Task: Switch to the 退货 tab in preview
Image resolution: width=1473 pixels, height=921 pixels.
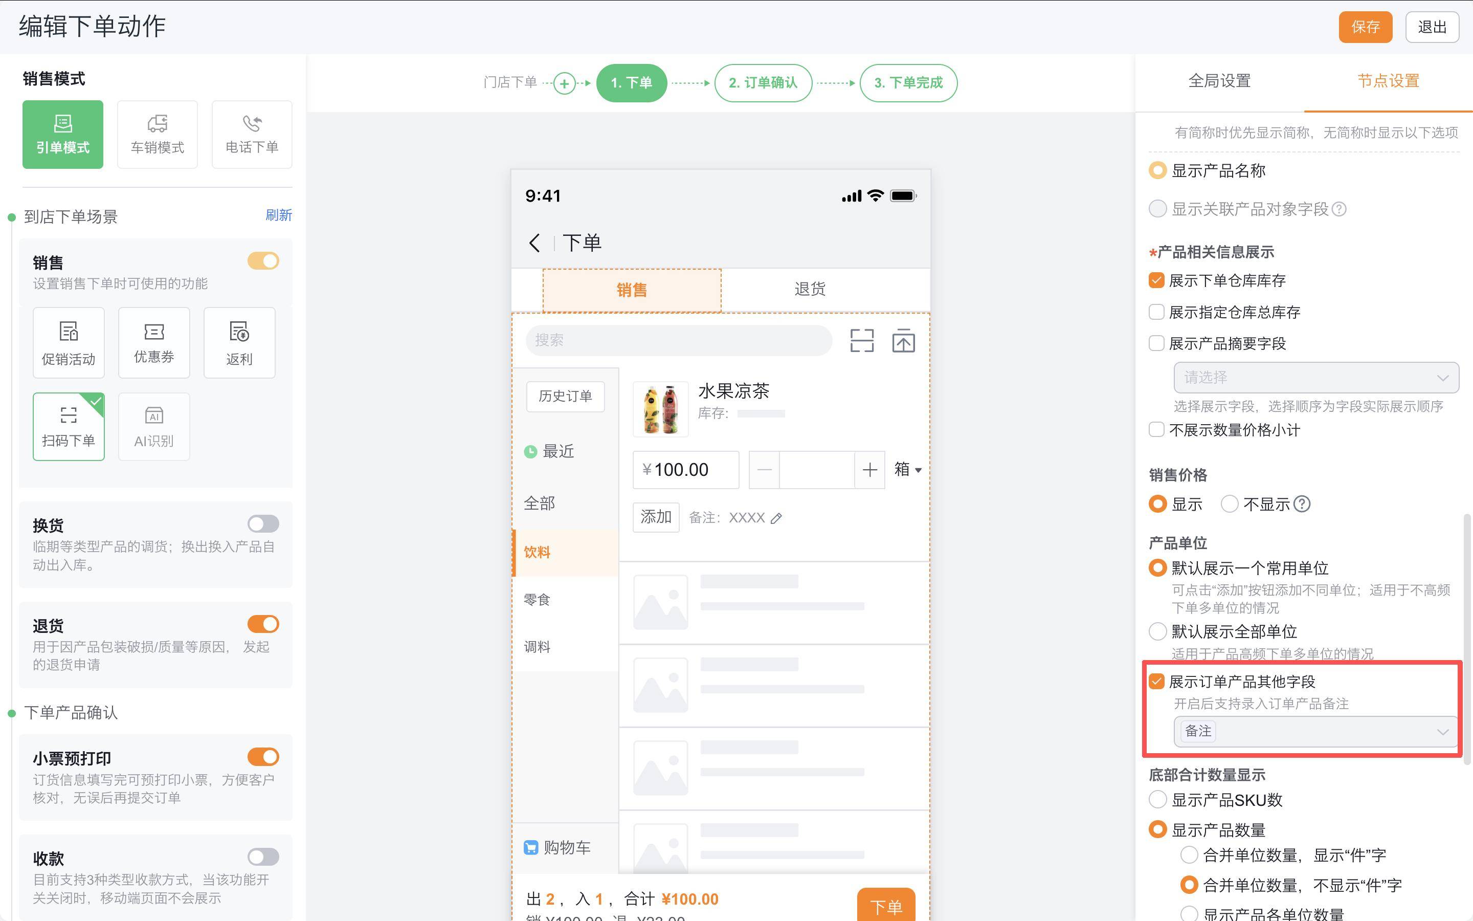Action: point(810,289)
